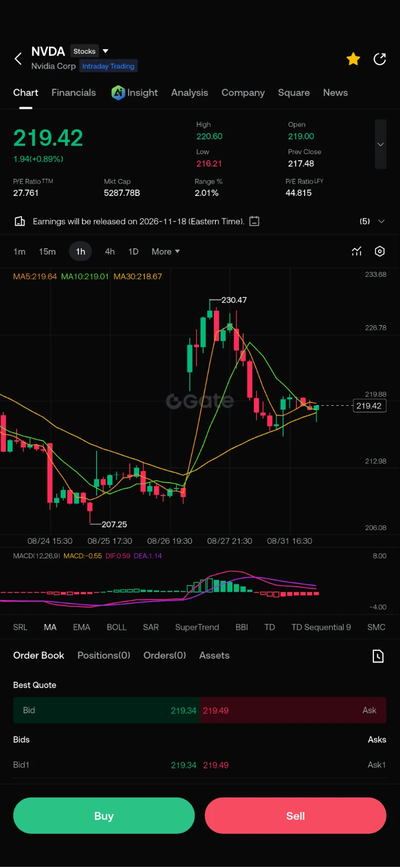Tap the current price tag 219.42 on axis
The width and height of the screenshot is (400, 867).
click(x=369, y=406)
